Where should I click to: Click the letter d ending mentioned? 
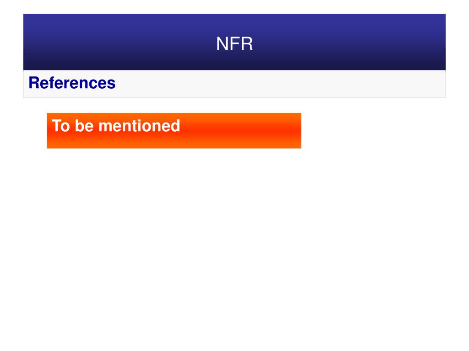[175, 126]
